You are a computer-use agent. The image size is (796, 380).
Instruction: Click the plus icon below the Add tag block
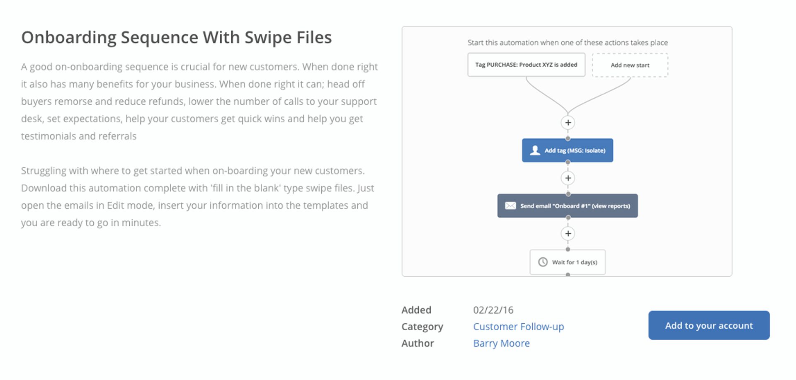click(568, 178)
